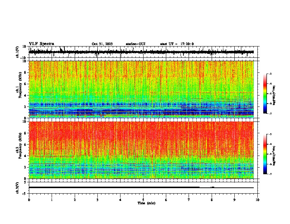Click time axis tick label '3'
Image resolution: width=290 pixels, height=224 pixels.
pyautogui.click(x=97, y=200)
